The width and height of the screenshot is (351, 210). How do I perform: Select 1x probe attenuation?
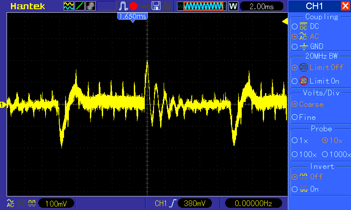(300, 140)
